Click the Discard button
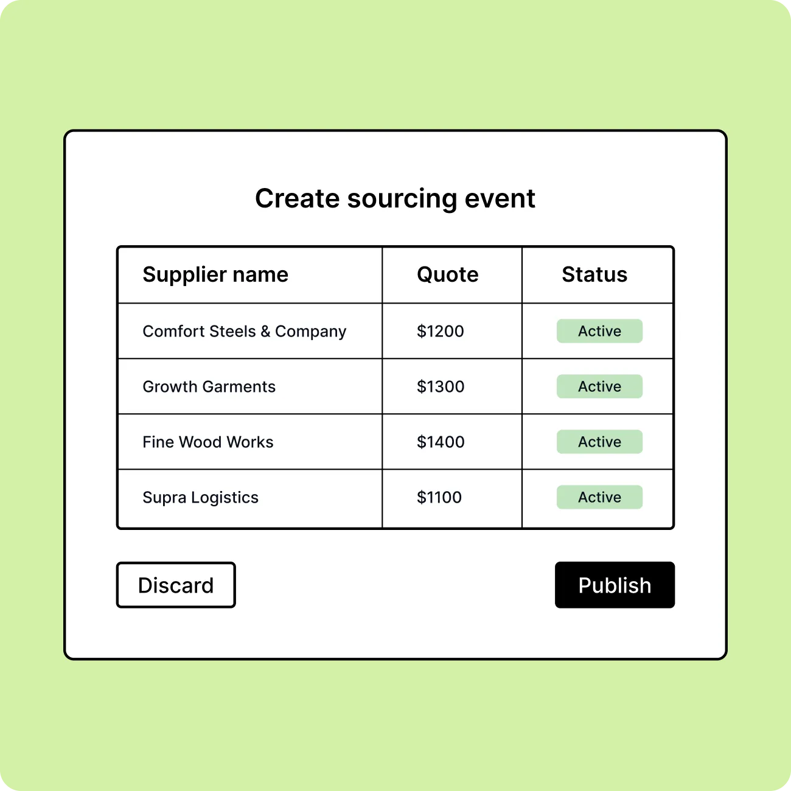791x791 pixels. pos(176,585)
